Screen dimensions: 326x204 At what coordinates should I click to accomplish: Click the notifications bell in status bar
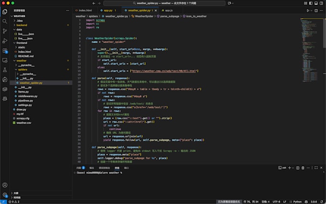tap(322, 202)
